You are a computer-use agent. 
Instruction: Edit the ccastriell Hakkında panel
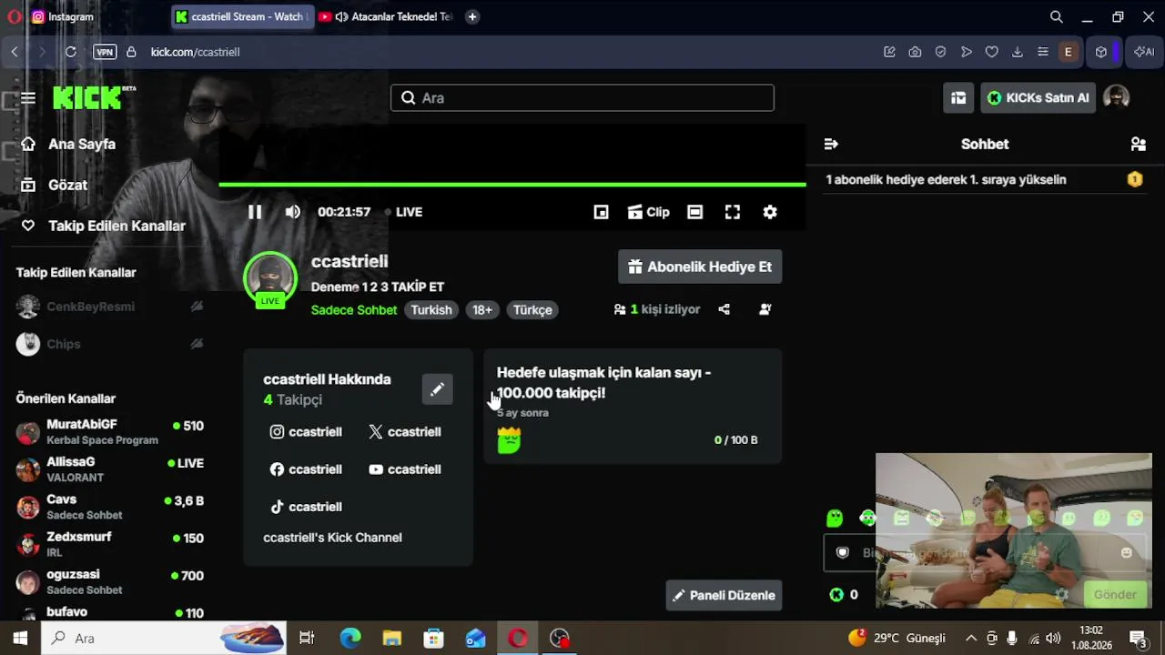tap(437, 389)
